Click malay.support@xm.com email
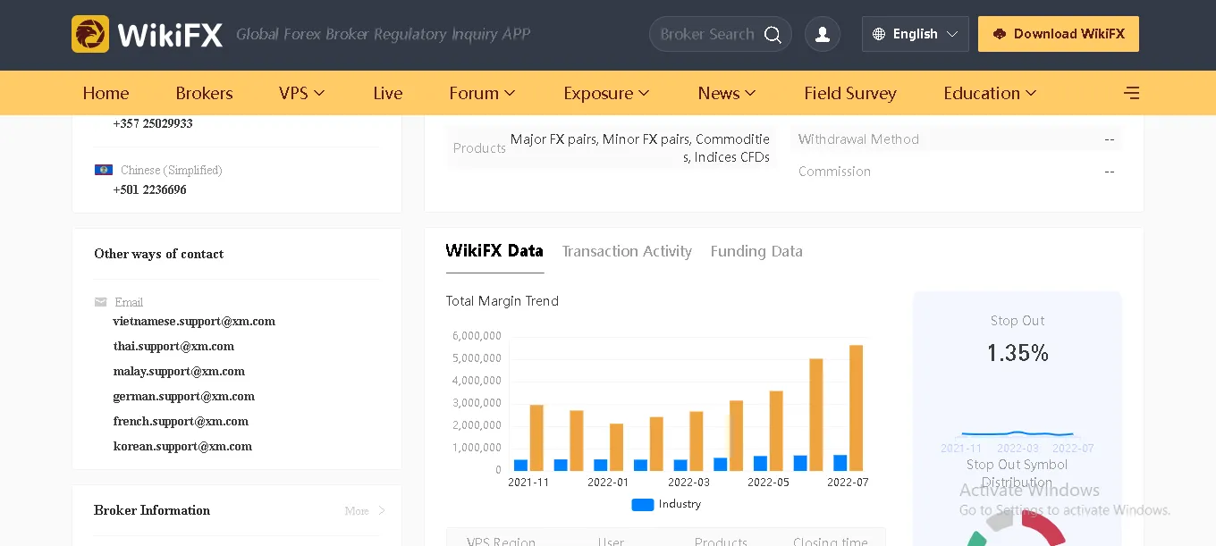This screenshot has height=546, width=1216. (179, 371)
